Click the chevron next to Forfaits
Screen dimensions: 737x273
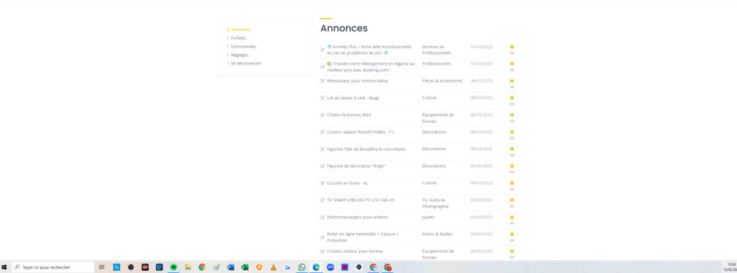tap(228, 38)
